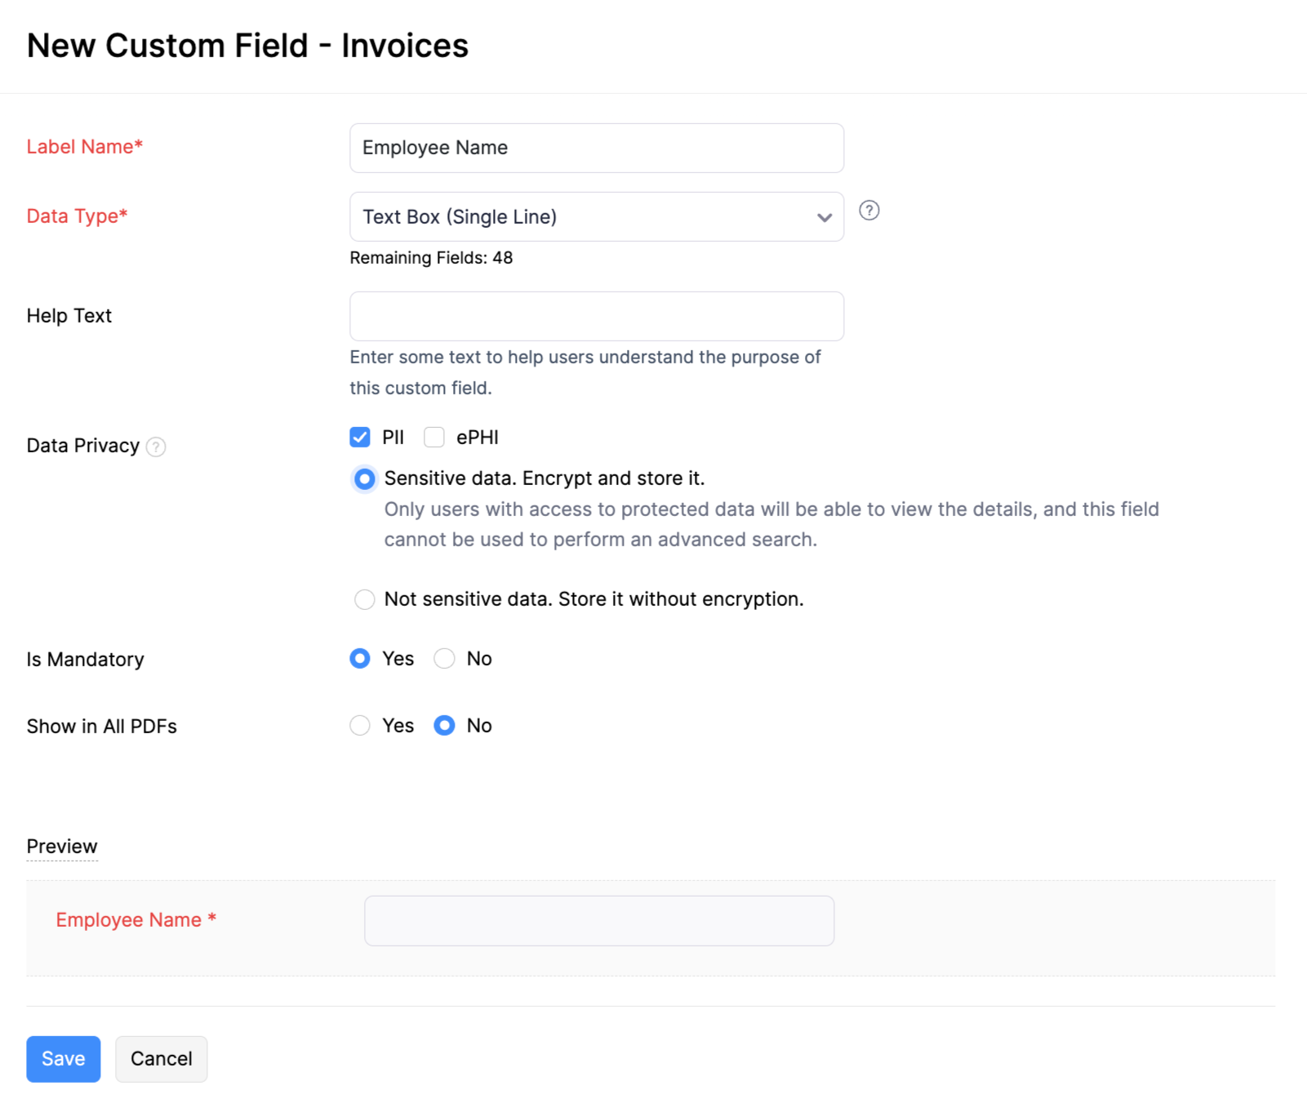This screenshot has width=1307, height=1099.
Task: Click the Data Privacy help icon
Action: [156, 447]
